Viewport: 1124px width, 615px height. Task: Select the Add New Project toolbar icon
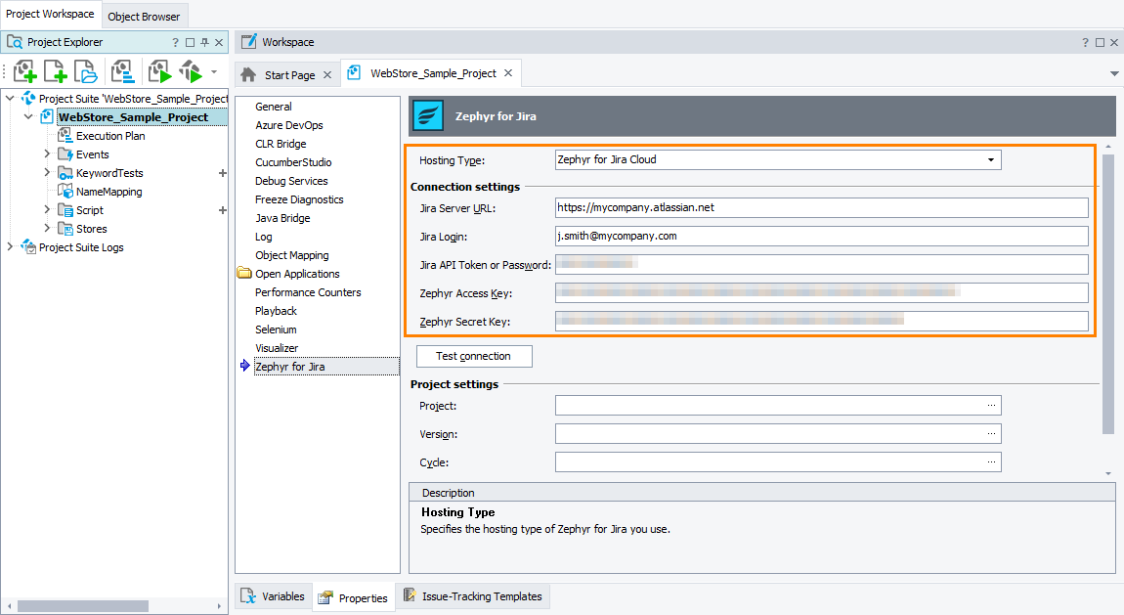(x=55, y=70)
